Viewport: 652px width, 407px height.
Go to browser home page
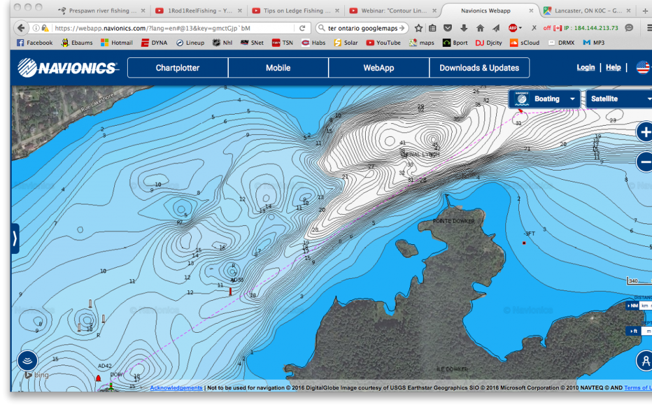(481, 28)
